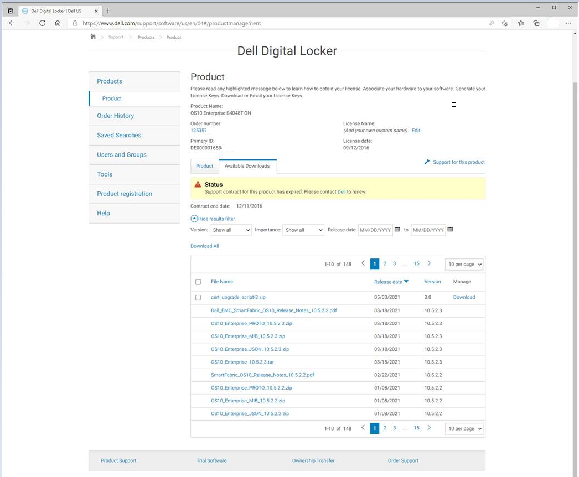Image resolution: width=579 pixels, height=477 pixels.
Task: Toggle the select-all checkbox in table header
Action: [198, 282]
